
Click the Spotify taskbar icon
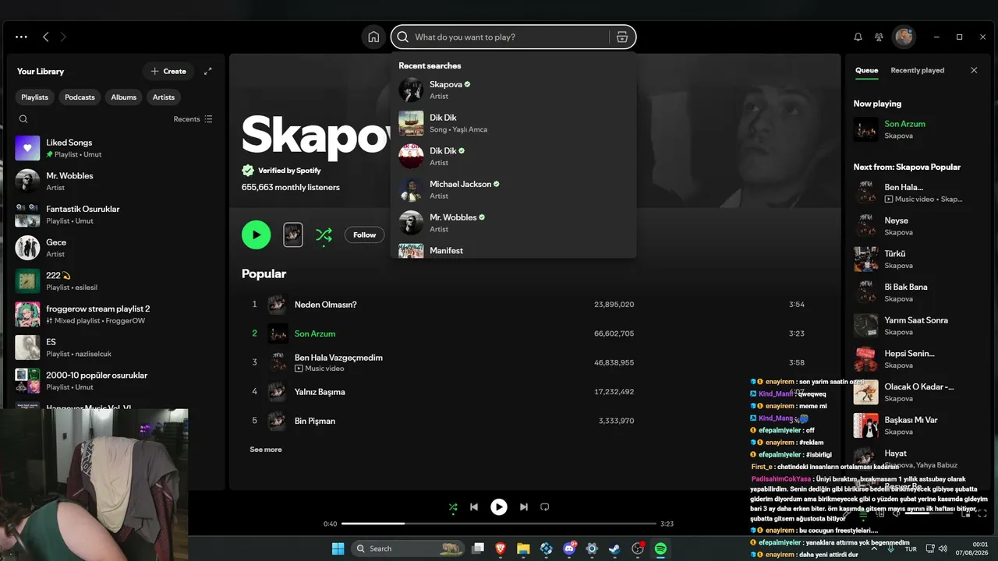pyautogui.click(x=660, y=549)
